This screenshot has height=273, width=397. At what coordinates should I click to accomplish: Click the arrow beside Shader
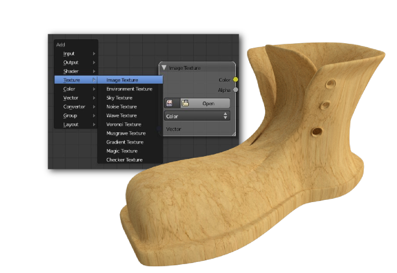pos(94,71)
